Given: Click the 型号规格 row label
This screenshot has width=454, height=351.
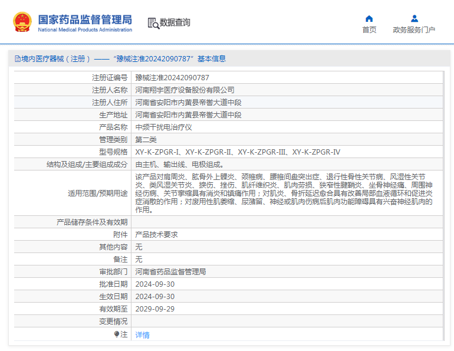Looking at the screenshot, I should 113,152.
